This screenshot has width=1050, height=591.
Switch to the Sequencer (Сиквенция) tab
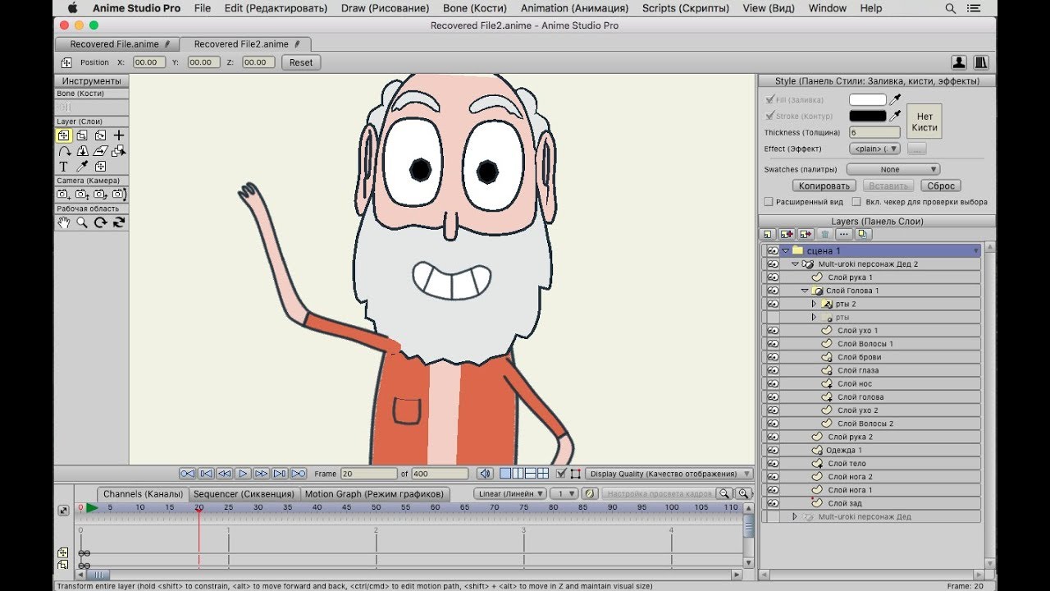[x=244, y=494]
